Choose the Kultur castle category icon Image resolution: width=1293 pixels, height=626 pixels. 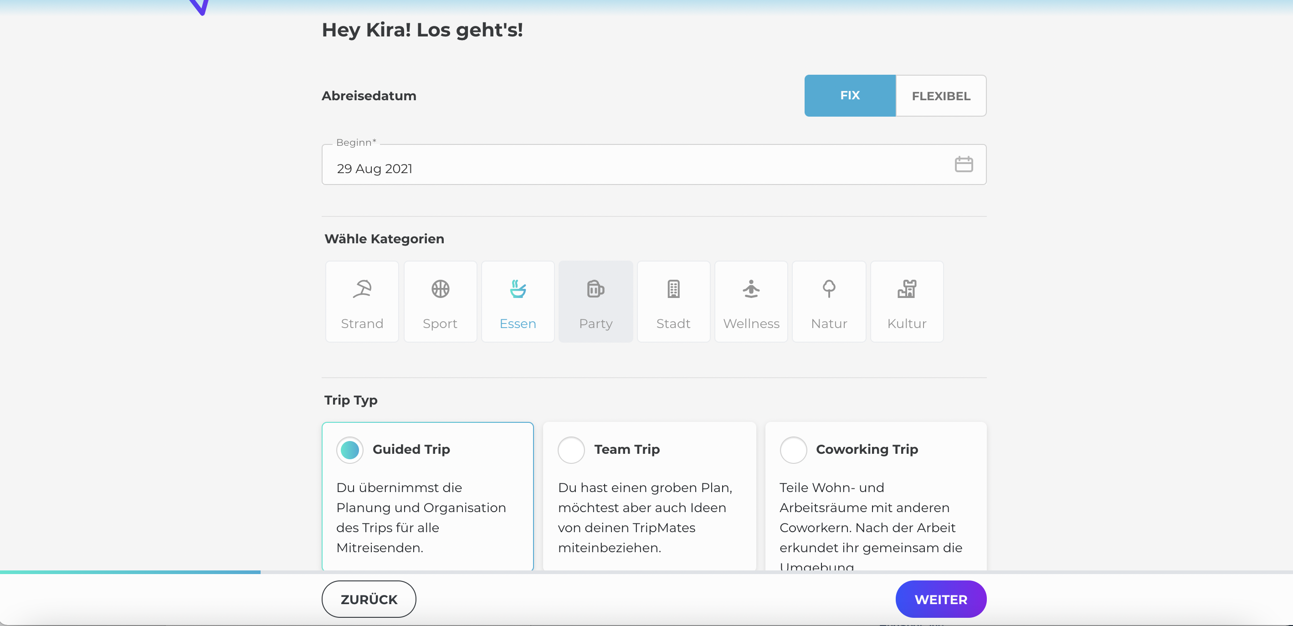tap(907, 289)
